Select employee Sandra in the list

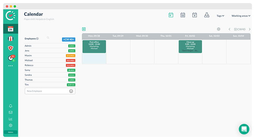coord(50,75)
